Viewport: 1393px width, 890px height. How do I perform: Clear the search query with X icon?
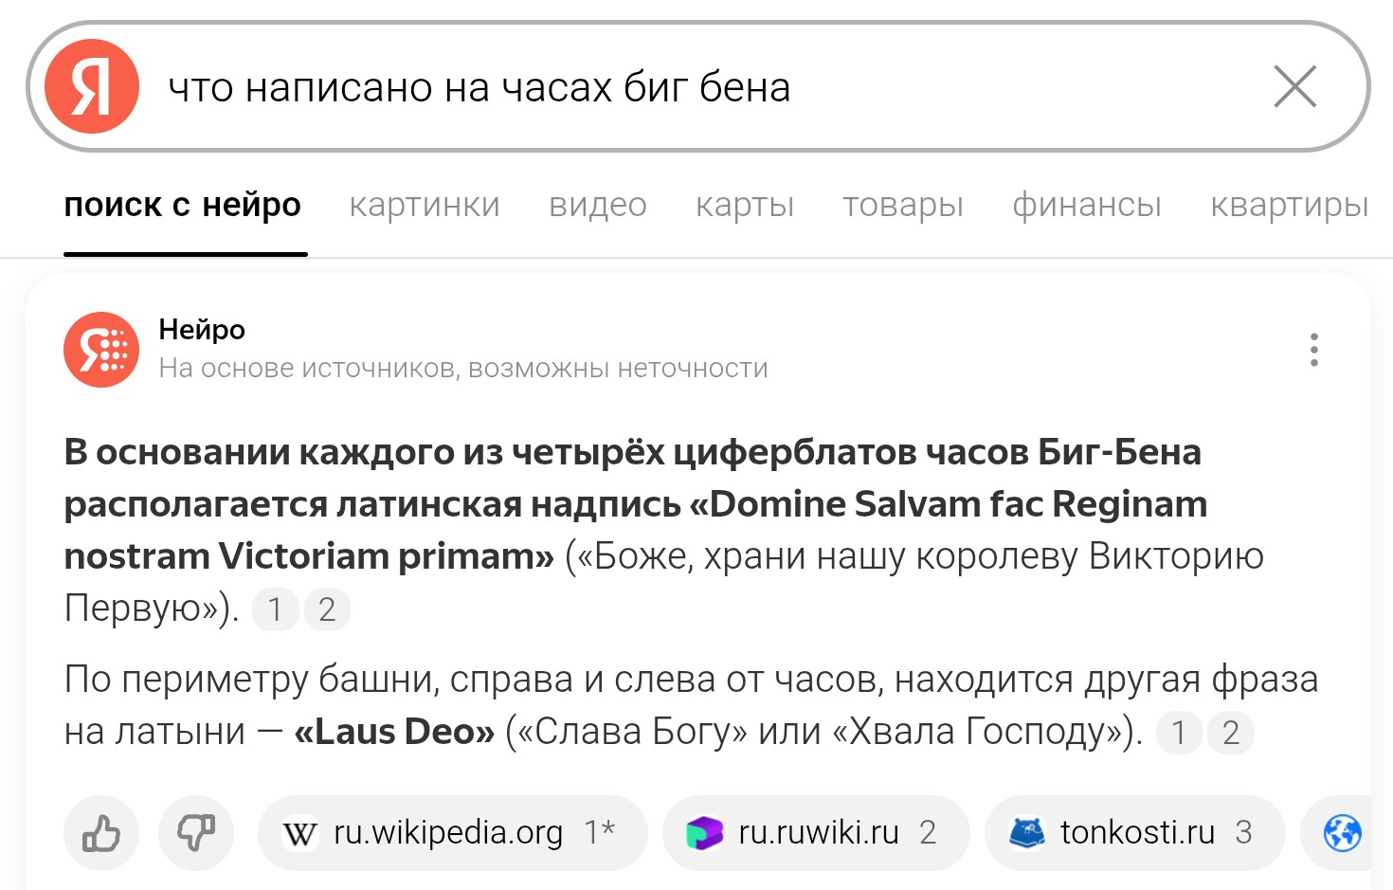pyautogui.click(x=1295, y=87)
